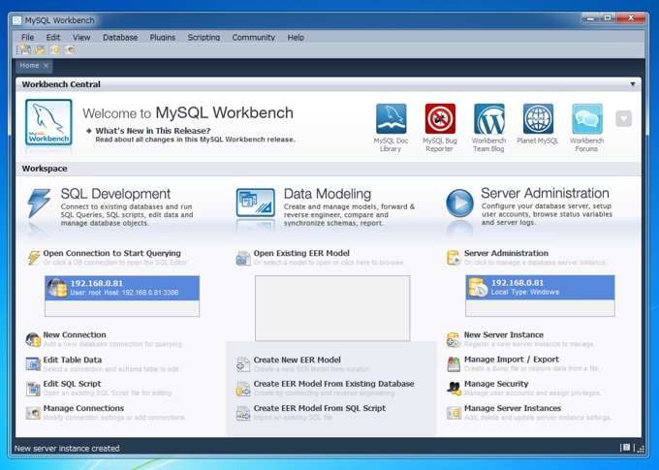Expand more shortcuts with the gray arrow button

tap(624, 119)
